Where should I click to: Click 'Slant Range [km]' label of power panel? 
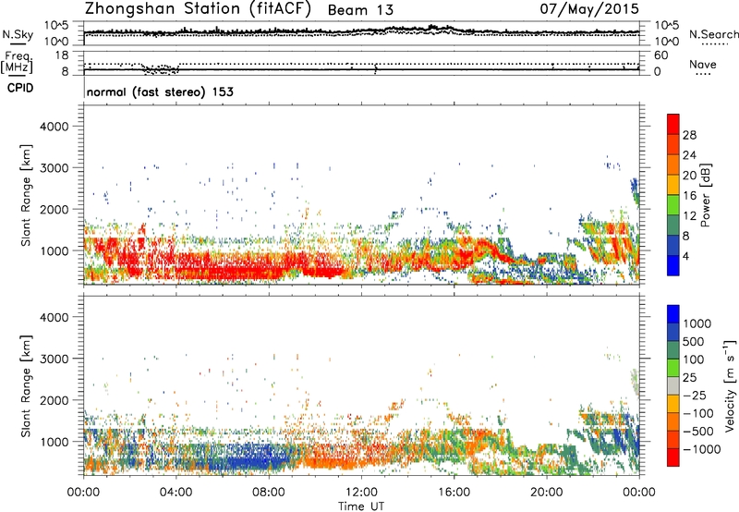[x=26, y=195]
